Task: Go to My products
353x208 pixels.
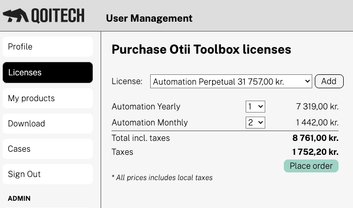Action: point(47,98)
